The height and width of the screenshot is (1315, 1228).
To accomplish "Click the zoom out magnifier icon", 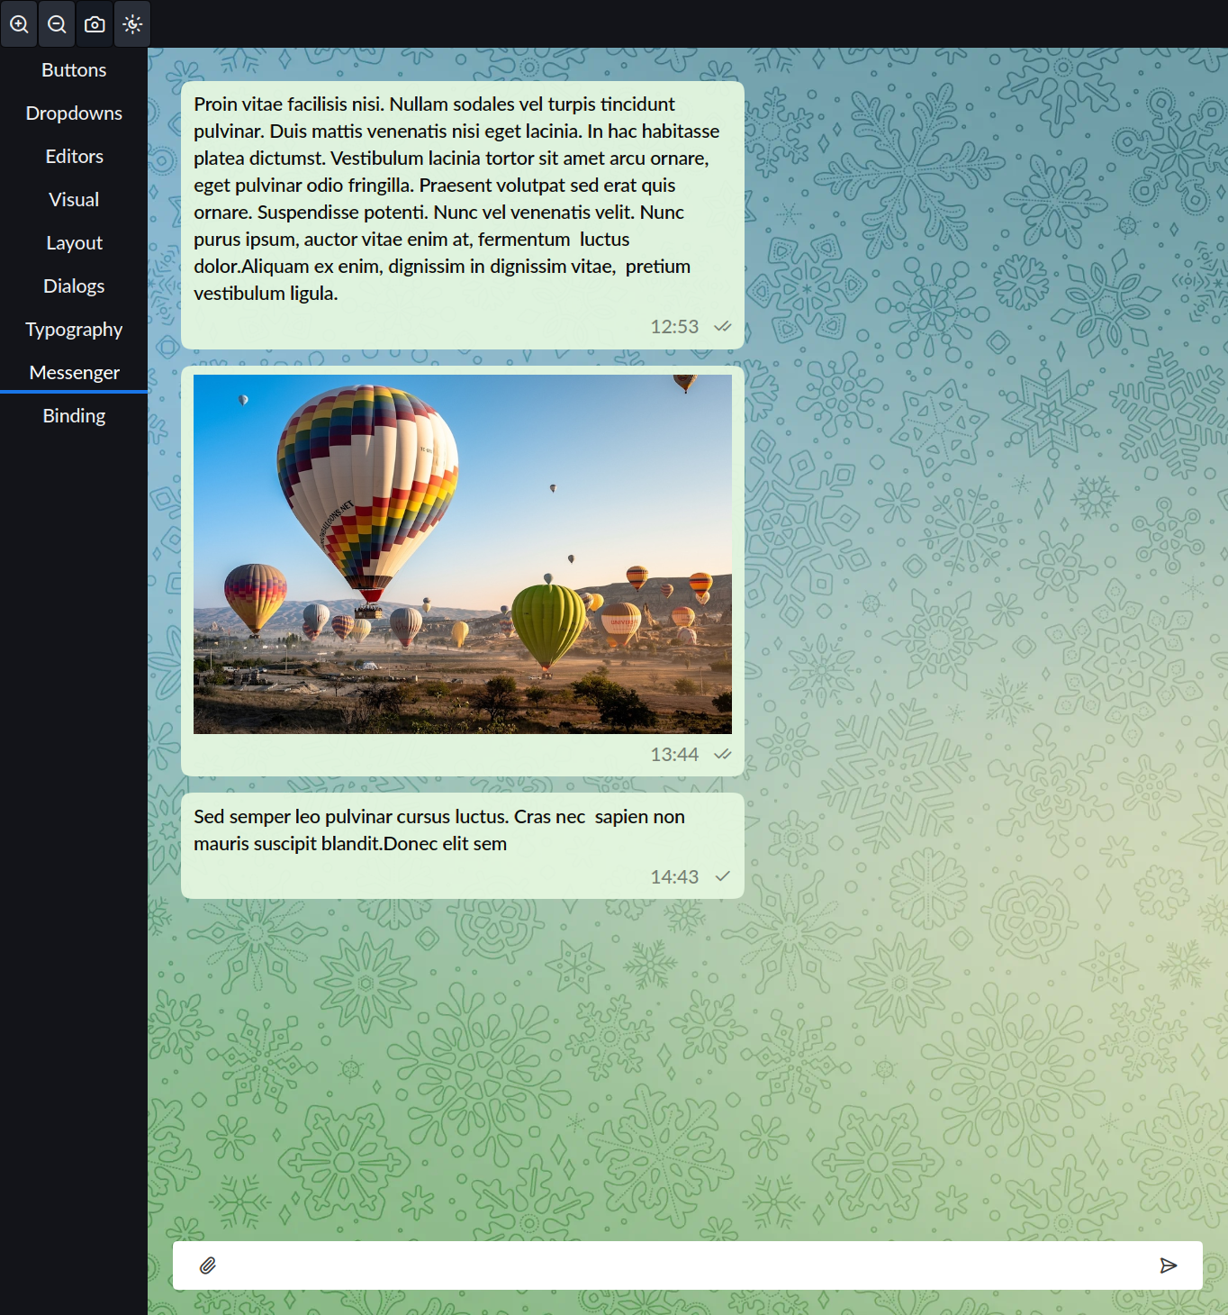I will coord(57,24).
